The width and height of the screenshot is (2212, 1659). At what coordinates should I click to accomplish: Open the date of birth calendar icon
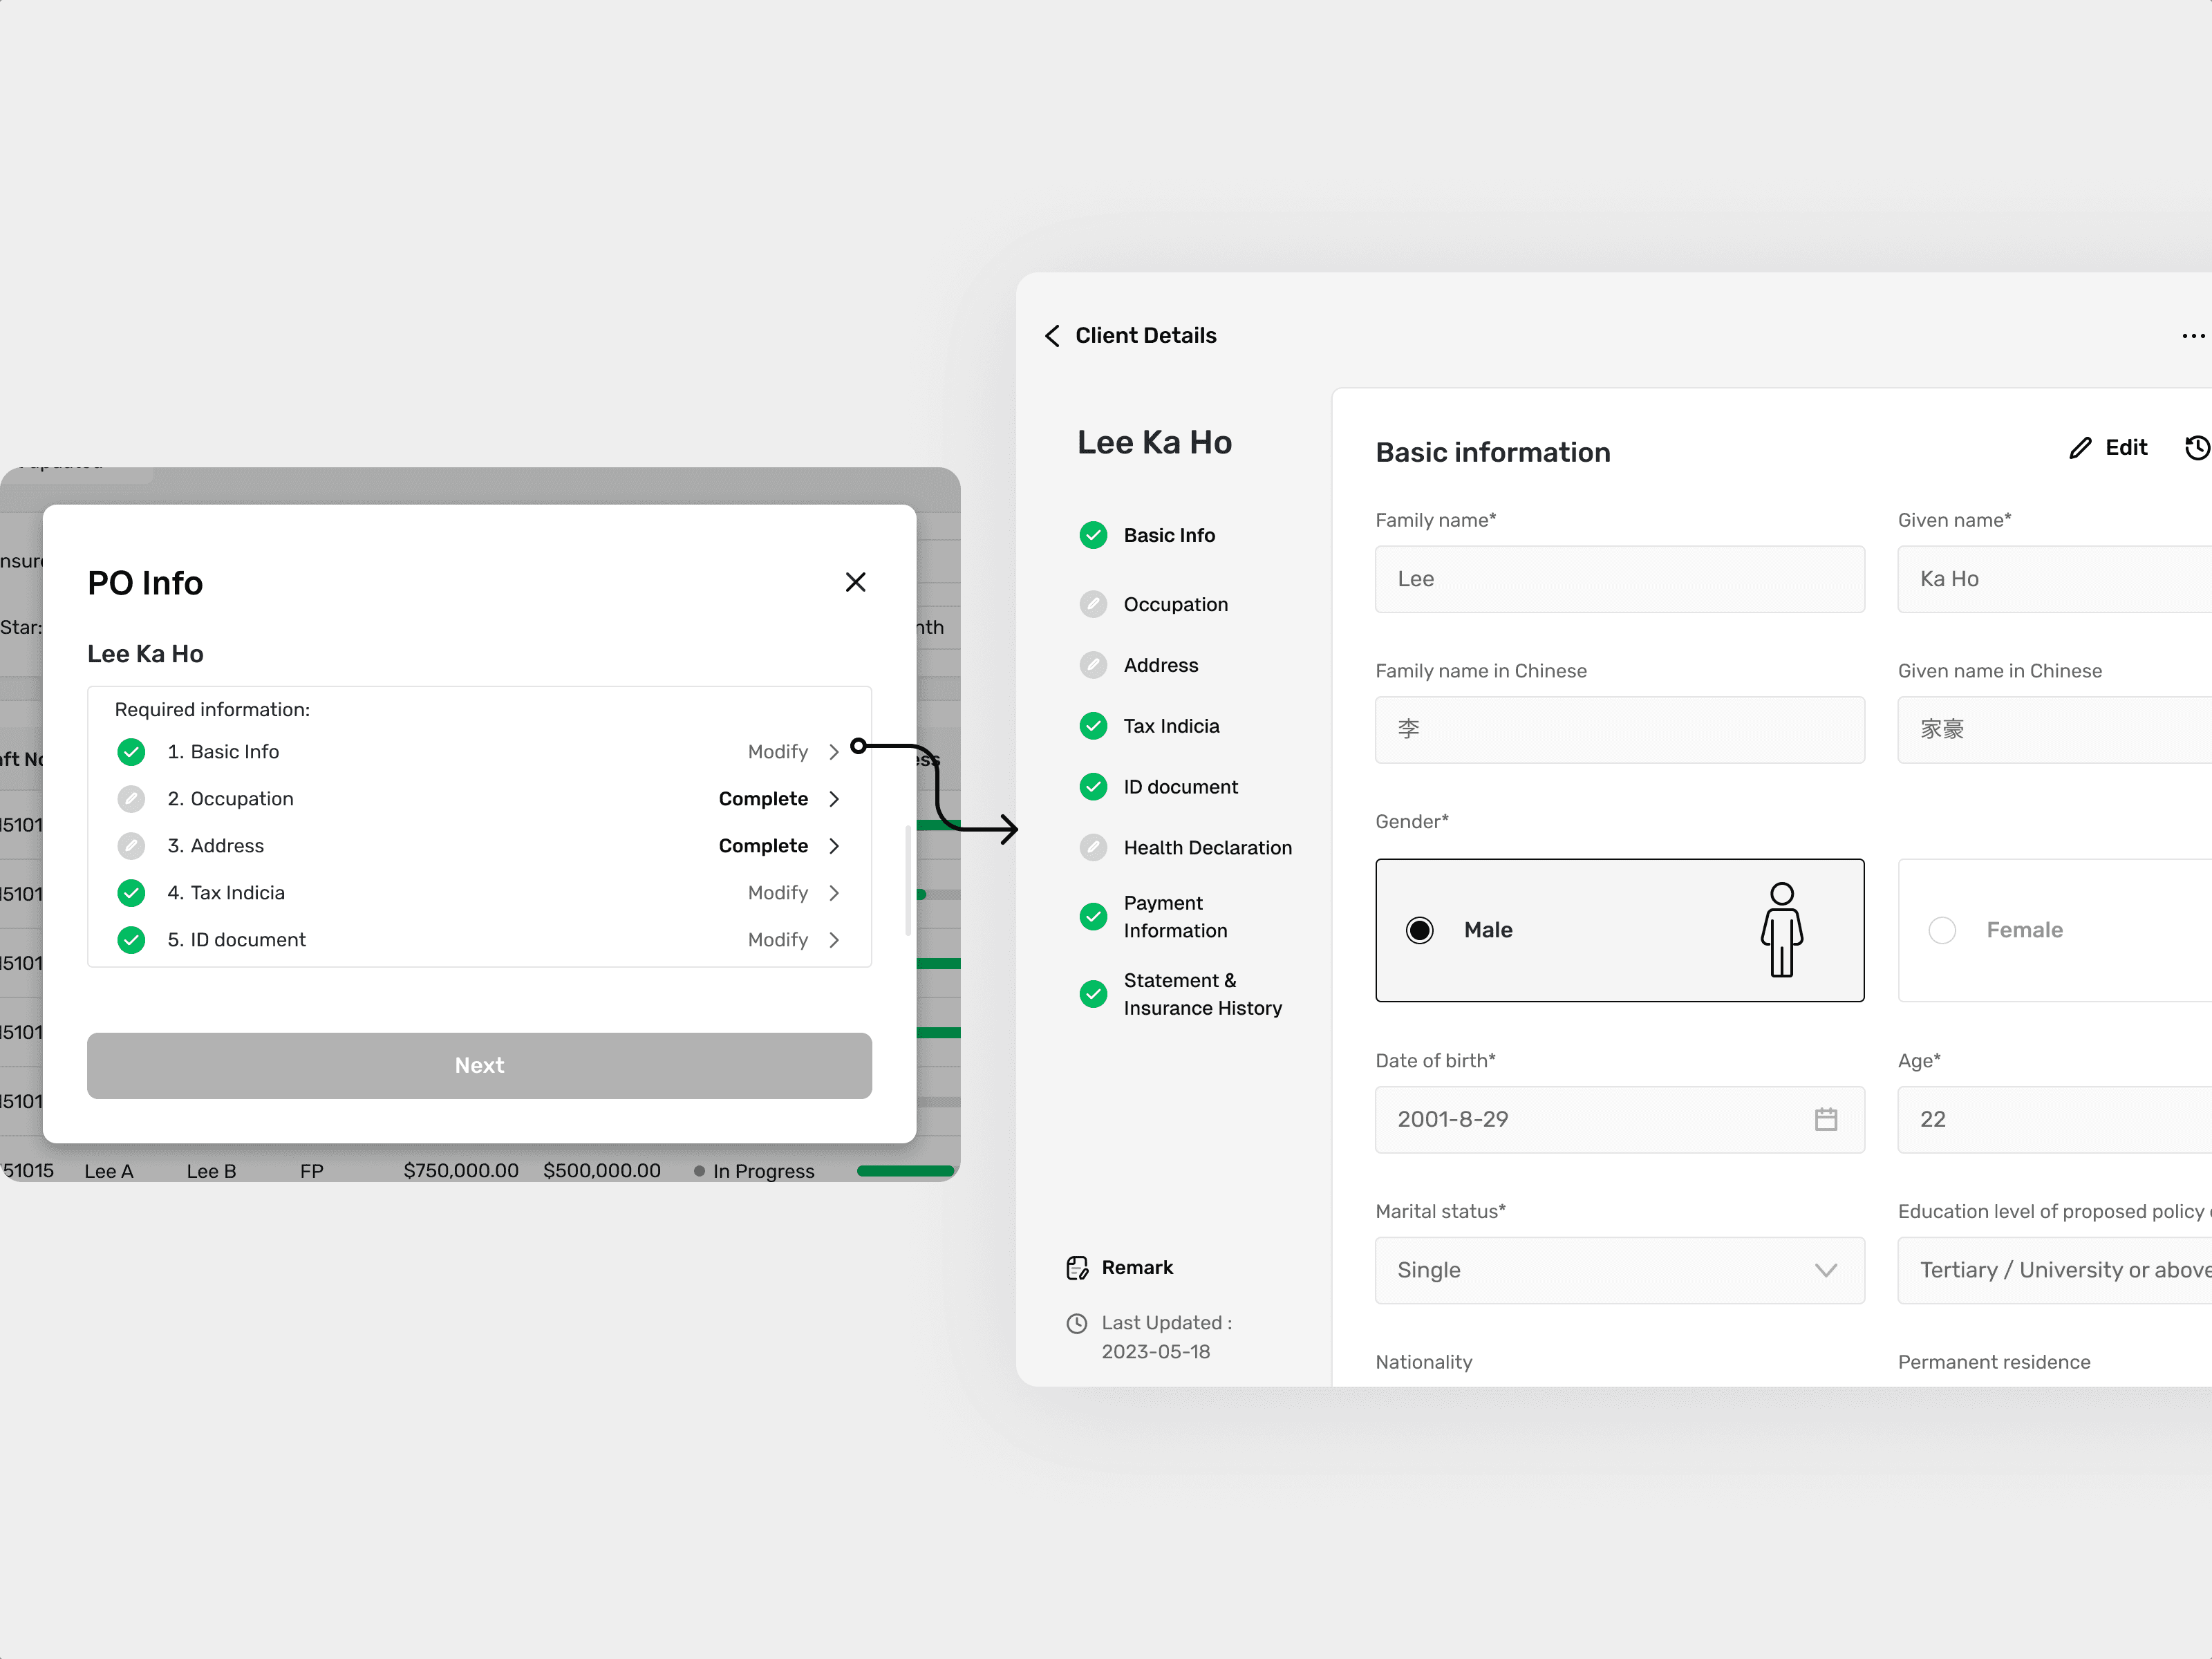click(x=1825, y=1119)
